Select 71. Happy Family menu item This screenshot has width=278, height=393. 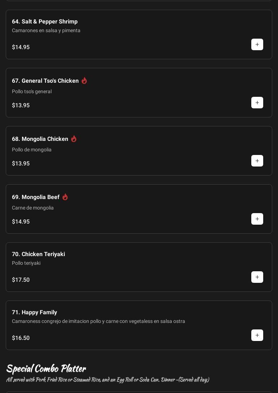34,312
